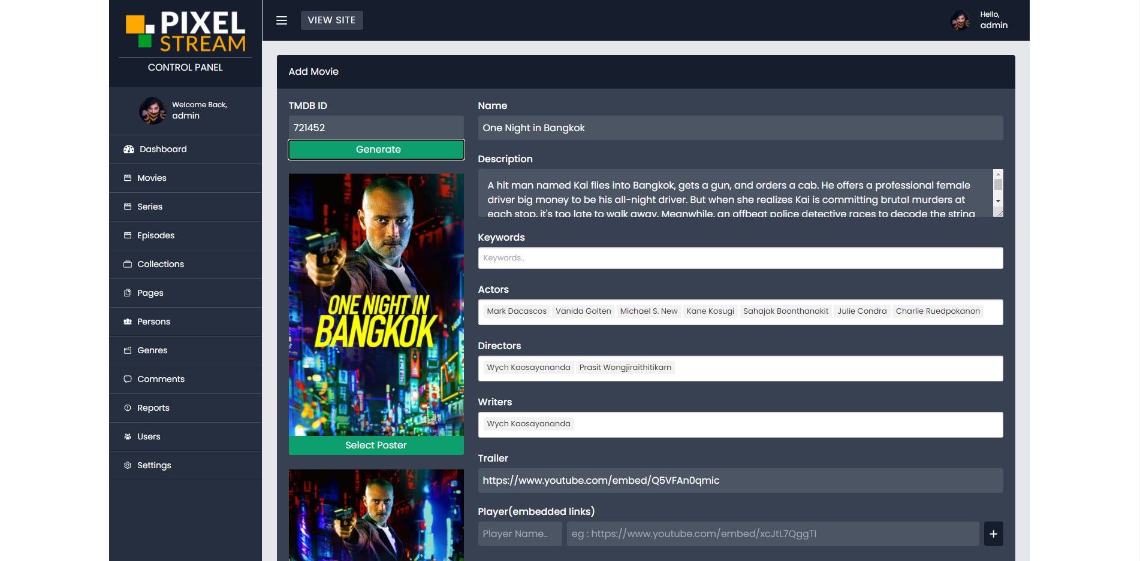
Task: Select the Sahajak Boonthanakit actor tag
Action: (786, 311)
